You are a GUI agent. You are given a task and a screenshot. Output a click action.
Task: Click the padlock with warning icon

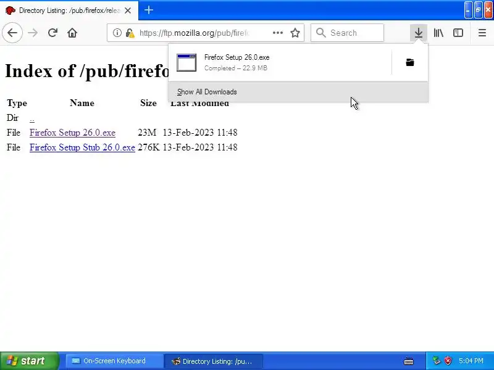click(x=130, y=33)
